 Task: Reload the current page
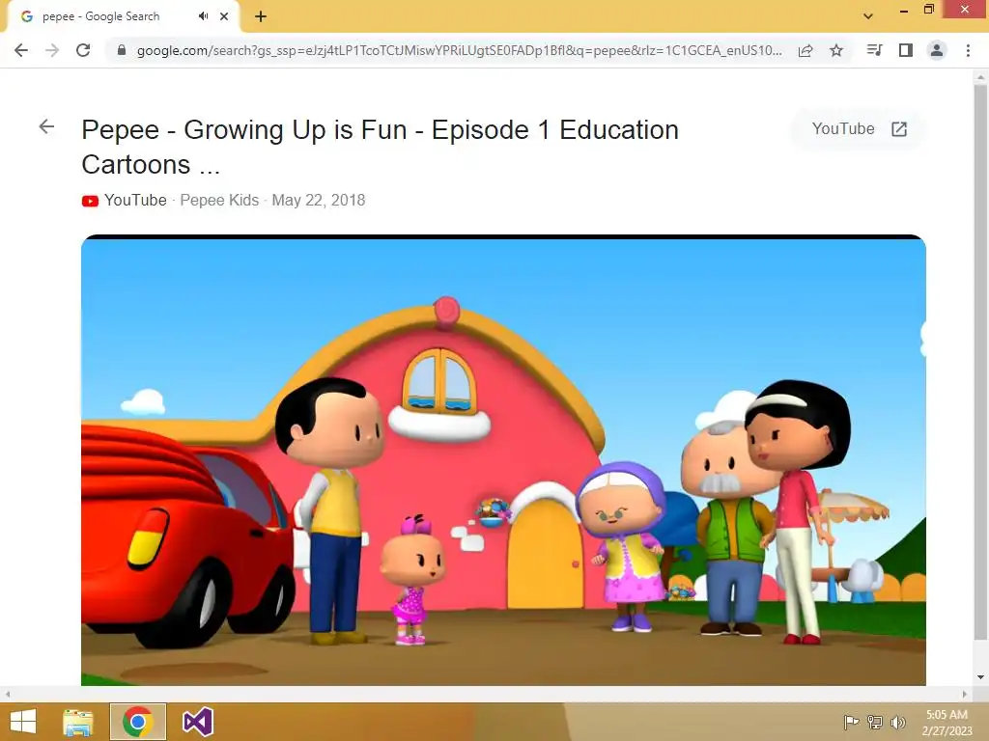click(x=83, y=50)
